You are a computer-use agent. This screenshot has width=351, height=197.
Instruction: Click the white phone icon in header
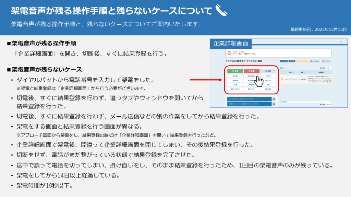point(221,10)
